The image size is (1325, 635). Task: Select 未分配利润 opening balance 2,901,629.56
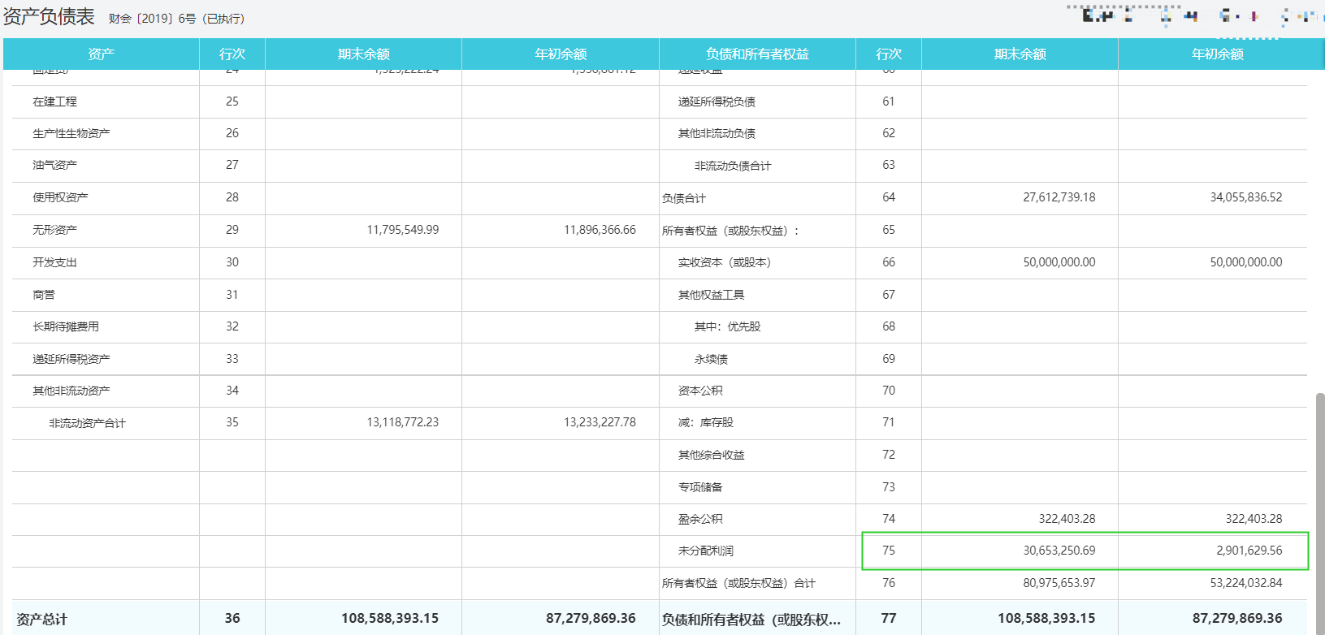click(1249, 551)
